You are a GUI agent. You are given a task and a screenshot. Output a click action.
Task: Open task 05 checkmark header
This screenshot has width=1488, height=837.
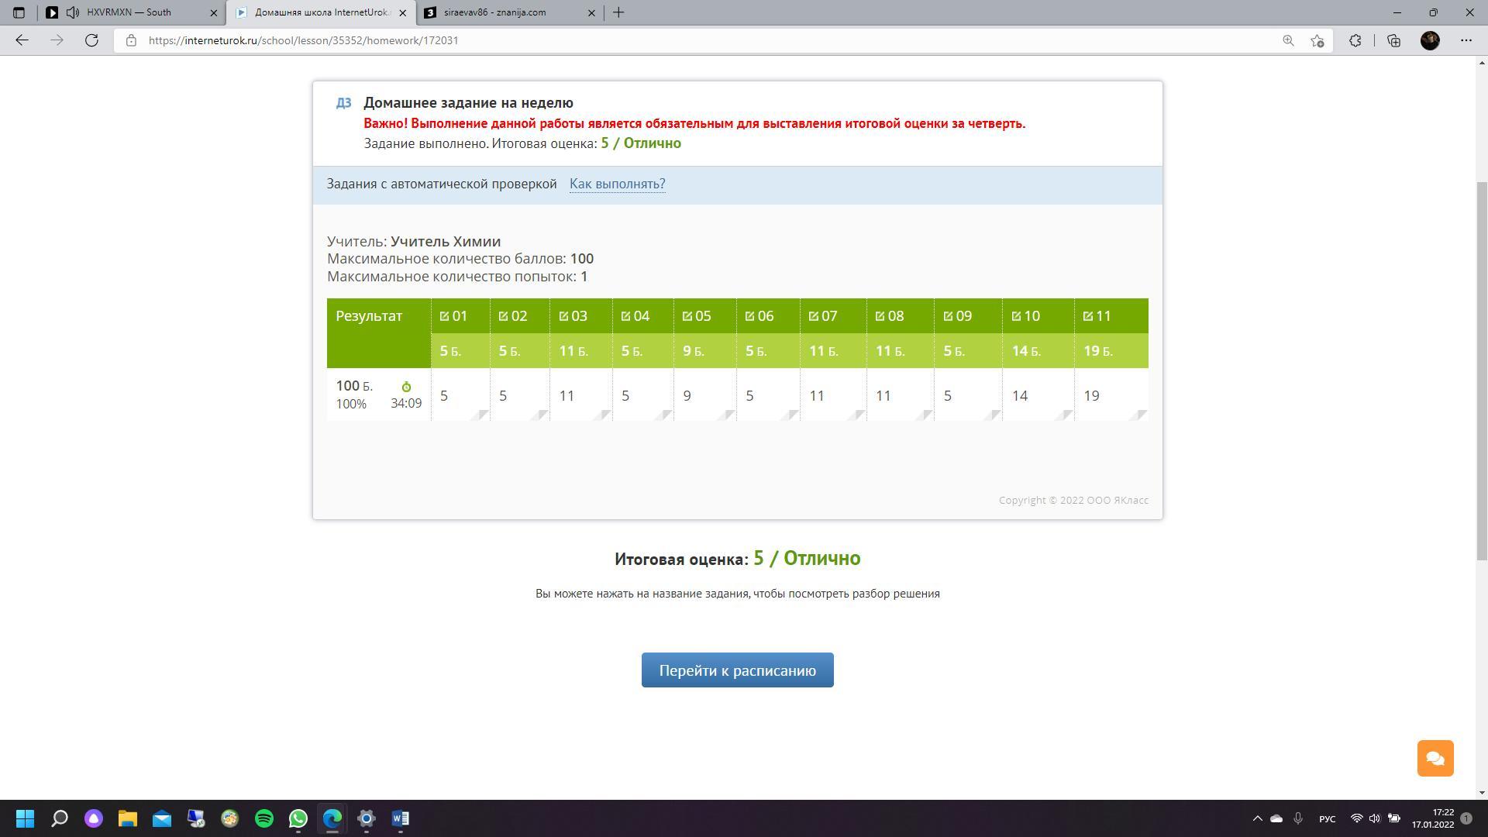[696, 316]
